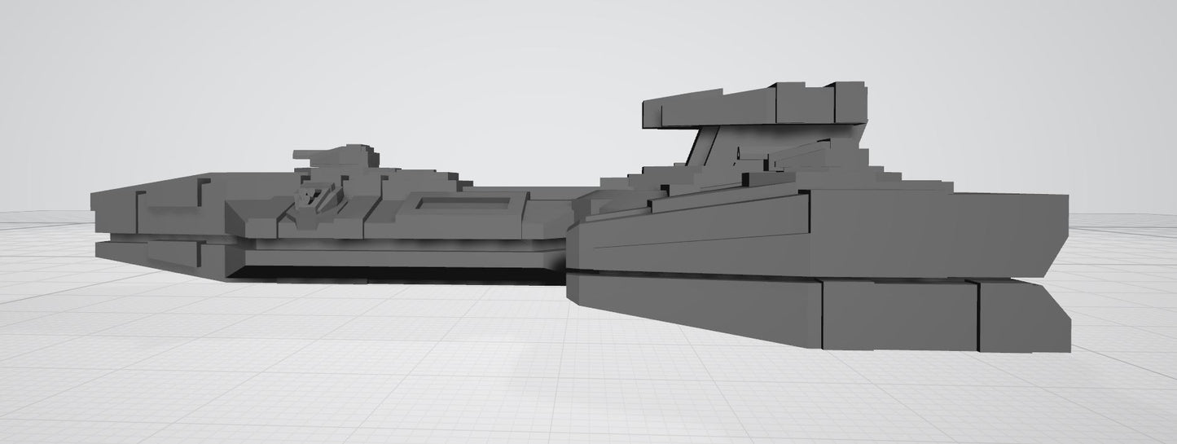
Task: Select the lower front wedge of left hull
Action: coord(171,255)
